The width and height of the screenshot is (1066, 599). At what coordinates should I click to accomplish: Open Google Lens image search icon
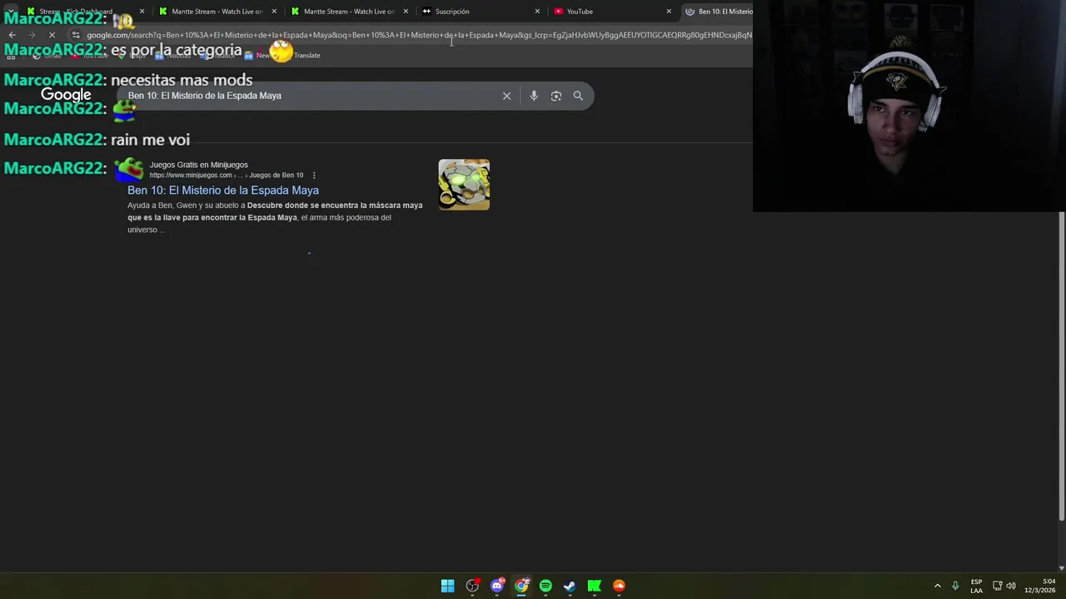(556, 96)
